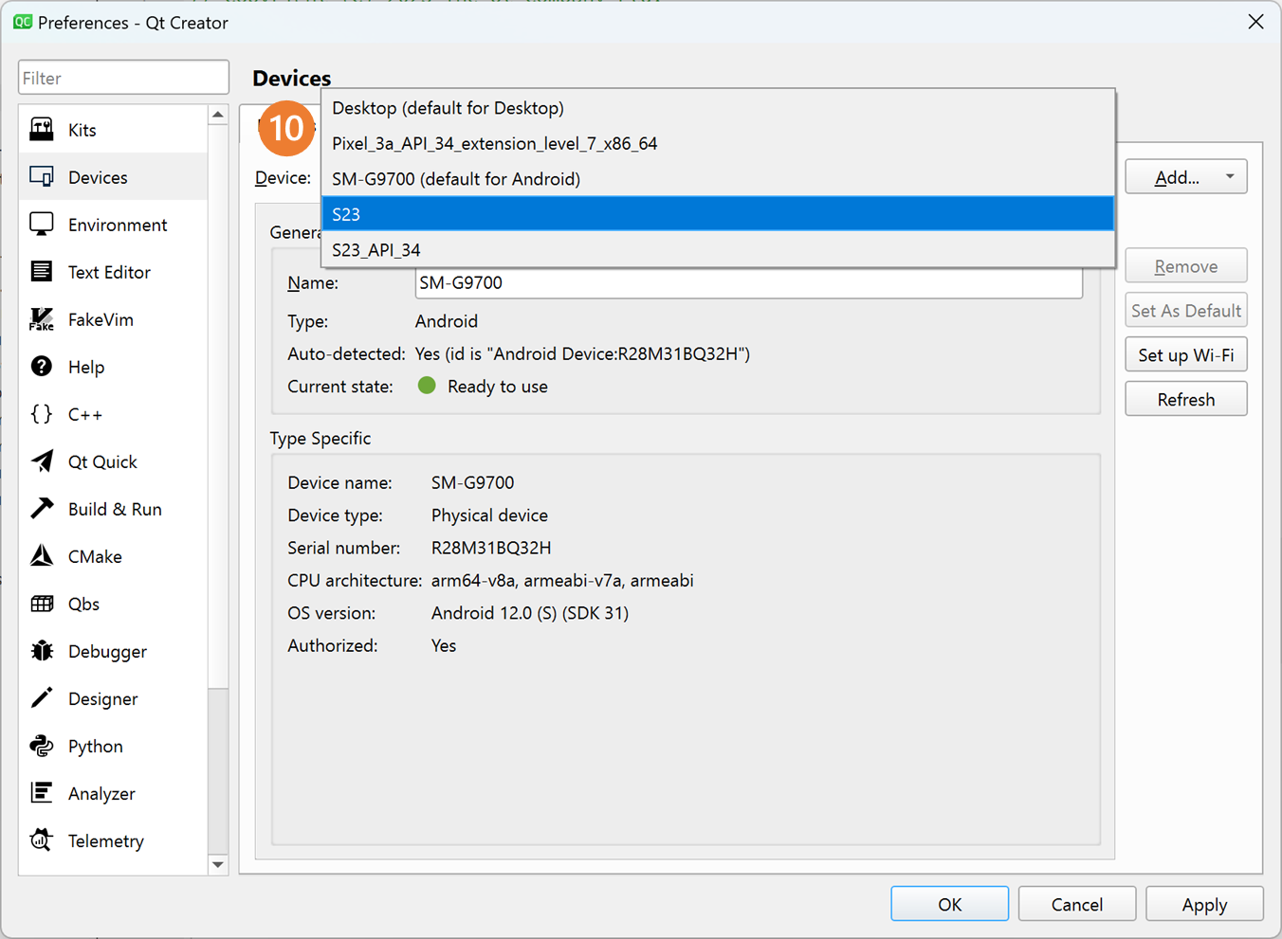Image resolution: width=1282 pixels, height=939 pixels.
Task: Open Text Editor via its icon
Action: 42,271
